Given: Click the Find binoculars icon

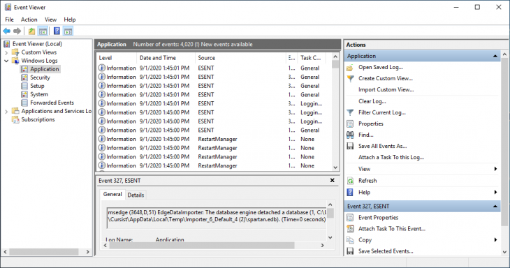Looking at the screenshot, I should 350,135.
